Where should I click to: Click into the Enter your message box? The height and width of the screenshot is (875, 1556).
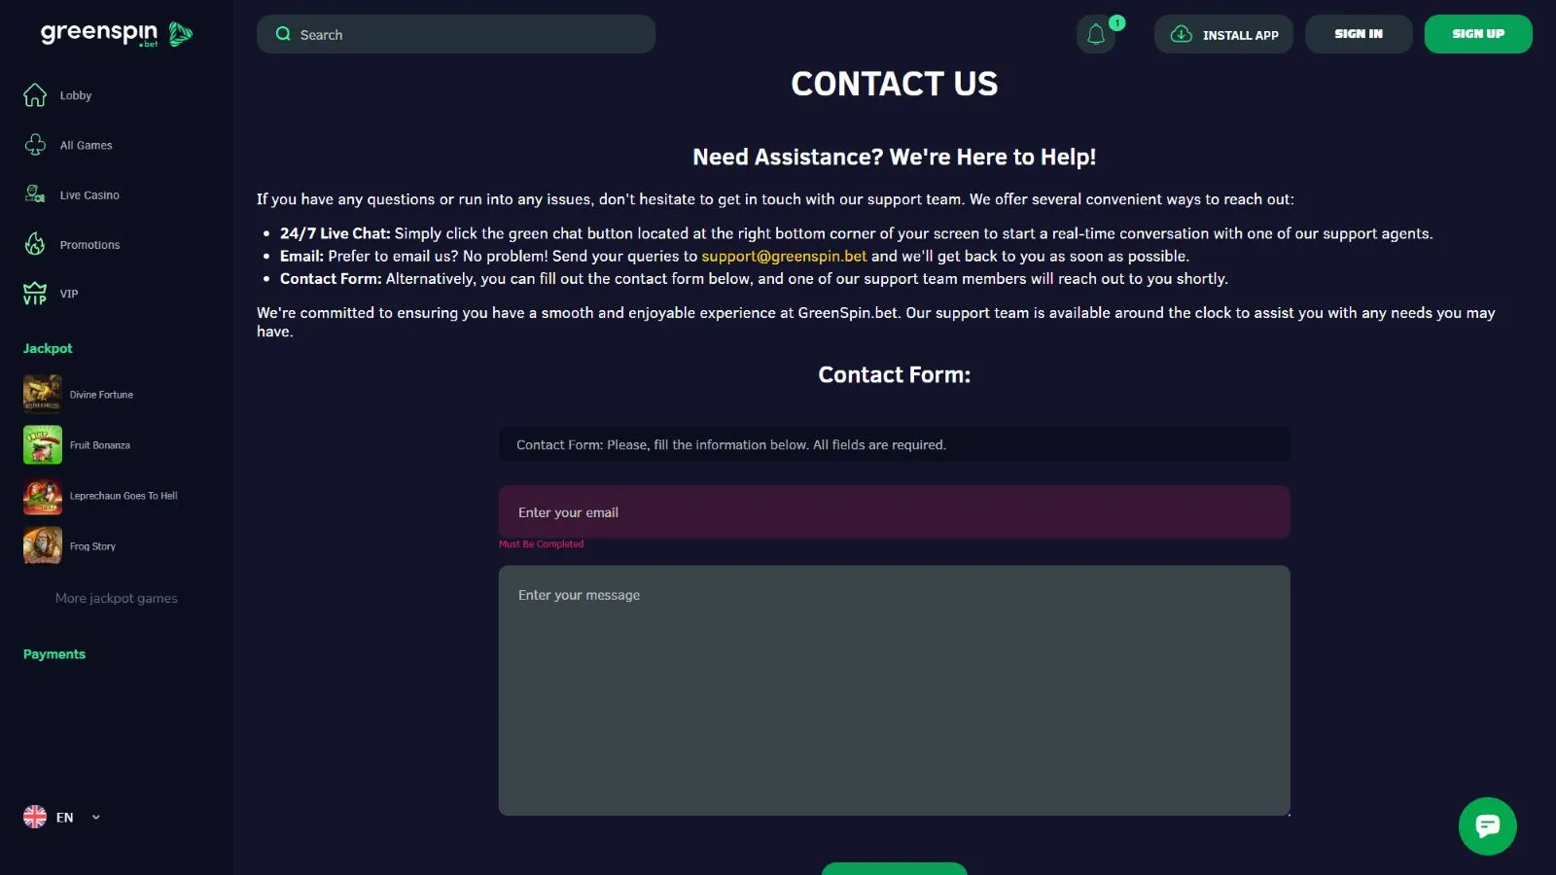coord(894,690)
